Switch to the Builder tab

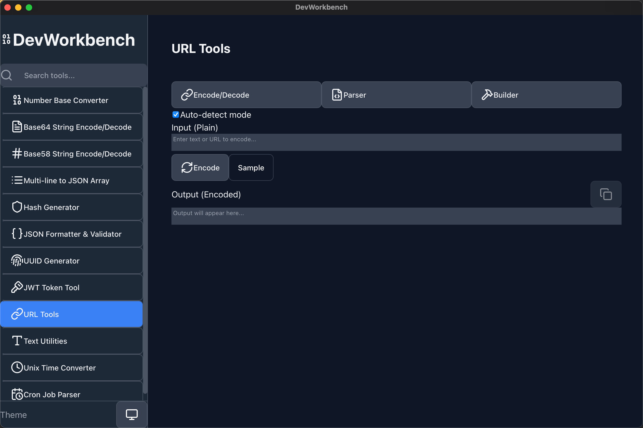click(x=547, y=95)
